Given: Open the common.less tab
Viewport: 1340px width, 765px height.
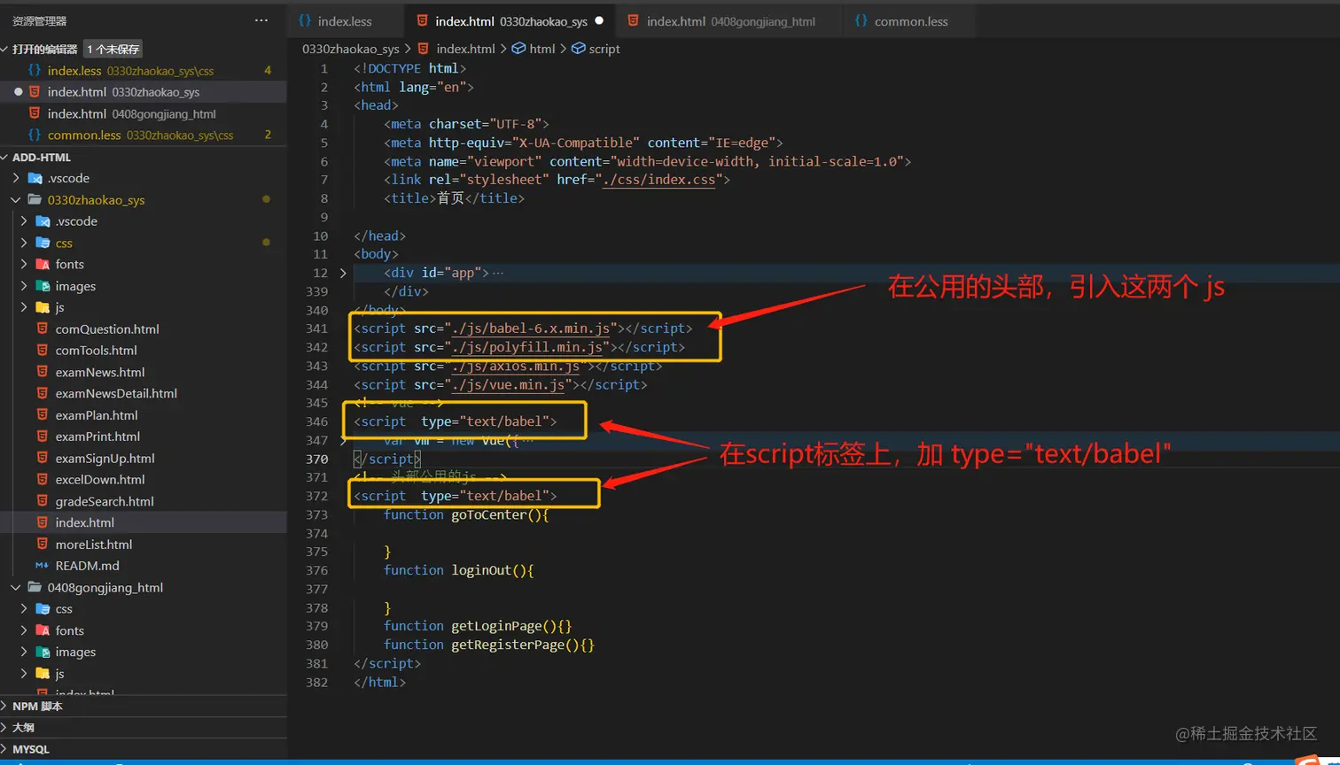Looking at the screenshot, I should click(909, 21).
